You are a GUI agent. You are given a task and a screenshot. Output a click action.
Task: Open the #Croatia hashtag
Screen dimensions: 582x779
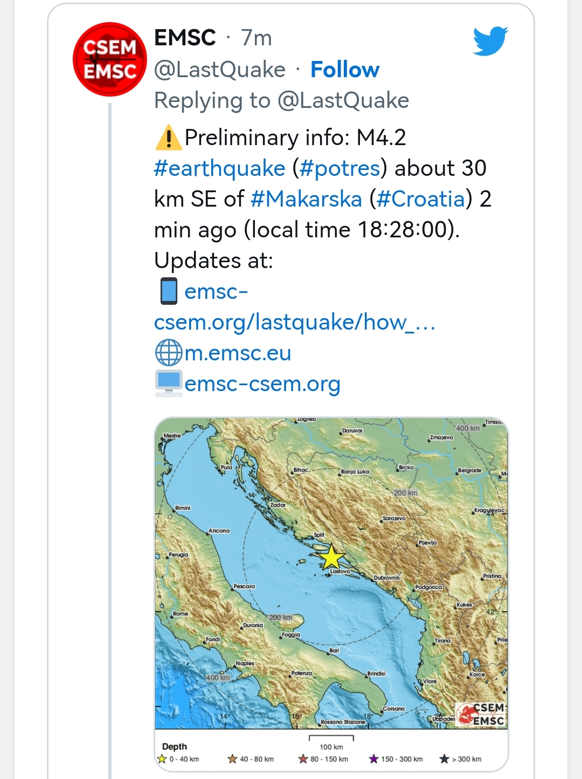coord(421,199)
